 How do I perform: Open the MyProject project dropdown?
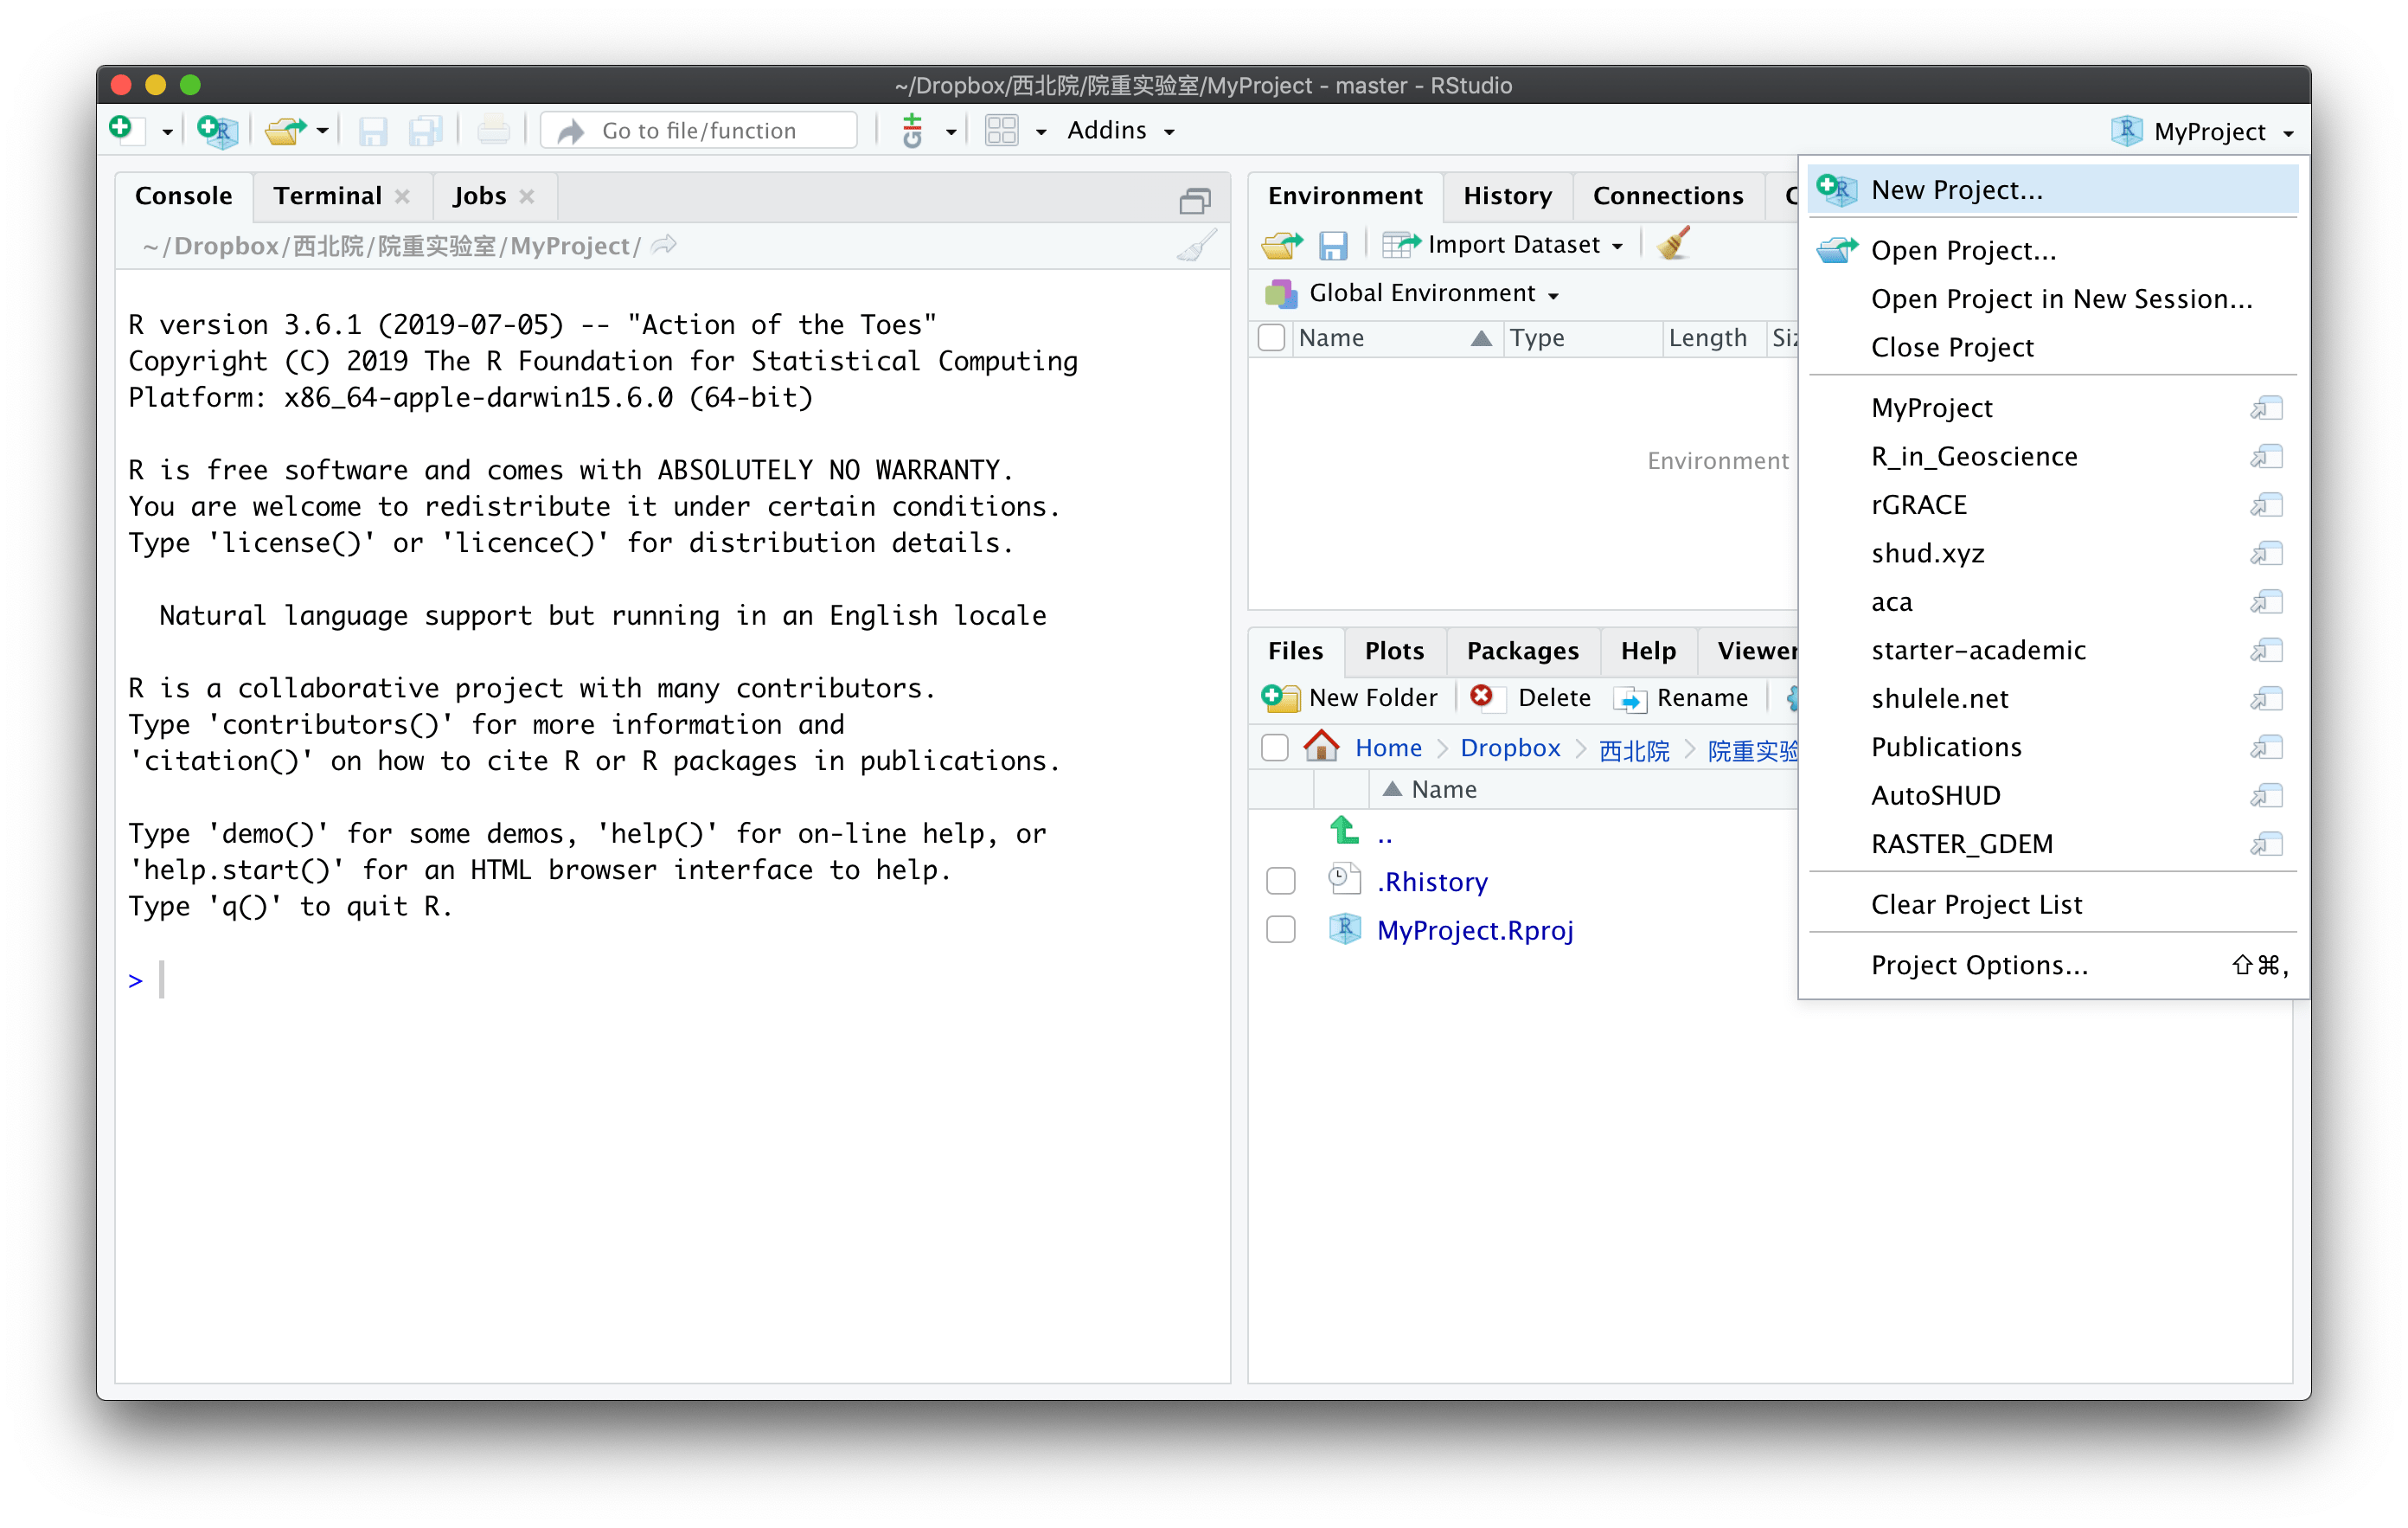click(x=2204, y=132)
